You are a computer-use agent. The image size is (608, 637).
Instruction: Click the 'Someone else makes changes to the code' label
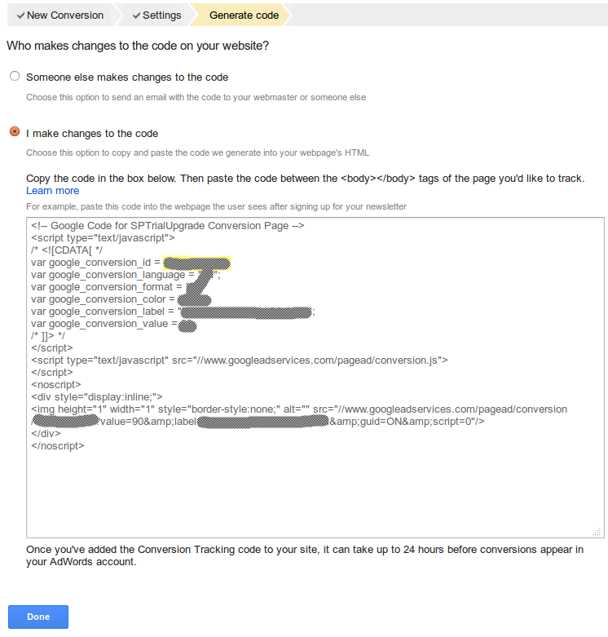coord(127,77)
